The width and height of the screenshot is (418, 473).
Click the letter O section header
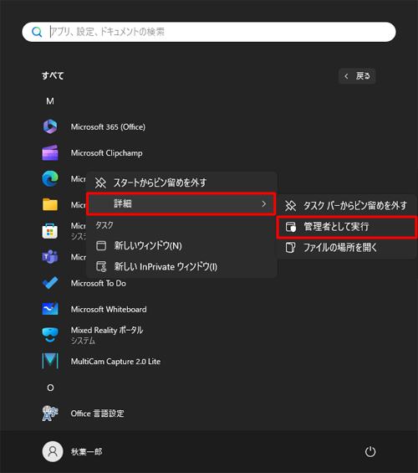coord(50,388)
